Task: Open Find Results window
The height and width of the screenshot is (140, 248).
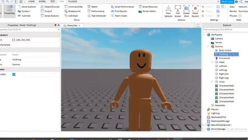Action: click(x=119, y=11)
